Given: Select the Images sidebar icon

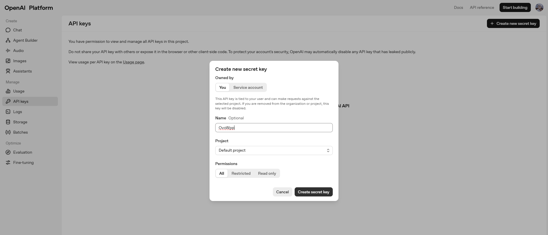Looking at the screenshot, I should (8, 61).
